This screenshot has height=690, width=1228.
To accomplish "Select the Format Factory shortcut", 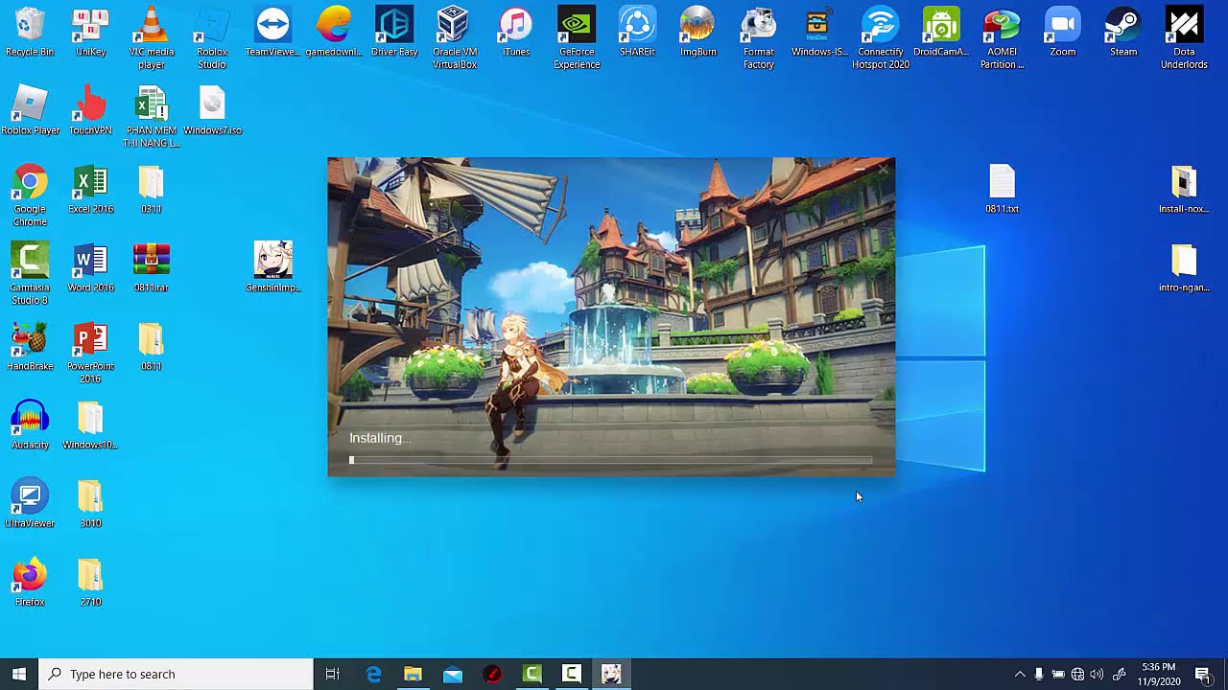I will tap(758, 38).
